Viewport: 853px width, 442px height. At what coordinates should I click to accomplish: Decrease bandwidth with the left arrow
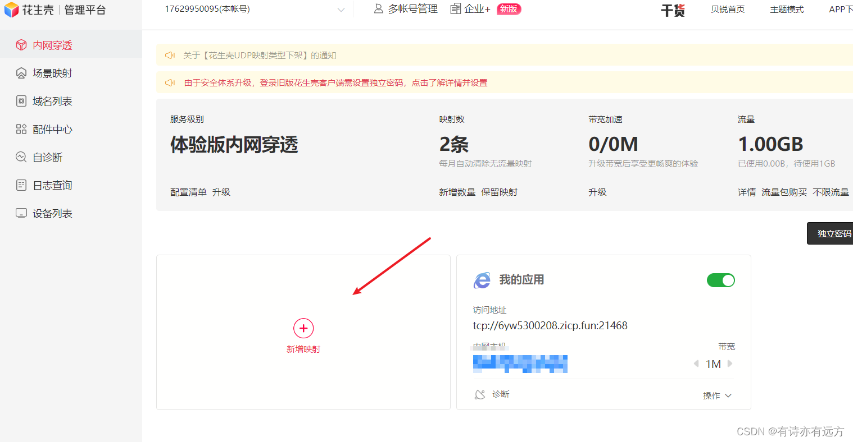696,363
